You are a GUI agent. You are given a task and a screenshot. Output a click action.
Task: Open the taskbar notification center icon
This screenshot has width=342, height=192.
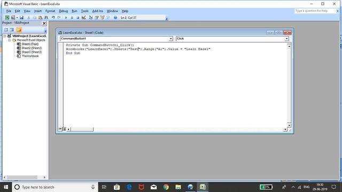pos(333,187)
